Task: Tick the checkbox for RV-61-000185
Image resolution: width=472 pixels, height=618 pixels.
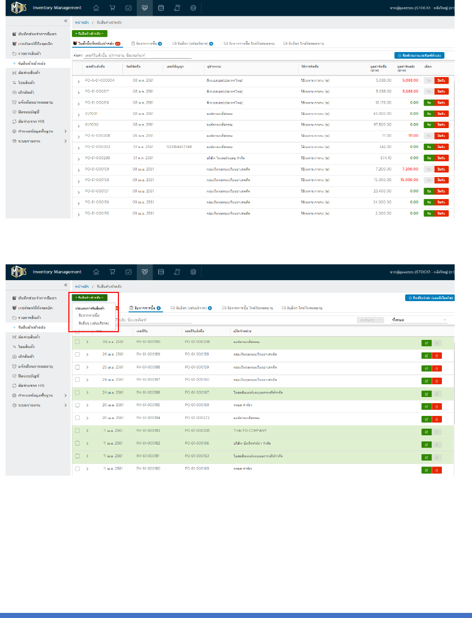Action: 77,405
